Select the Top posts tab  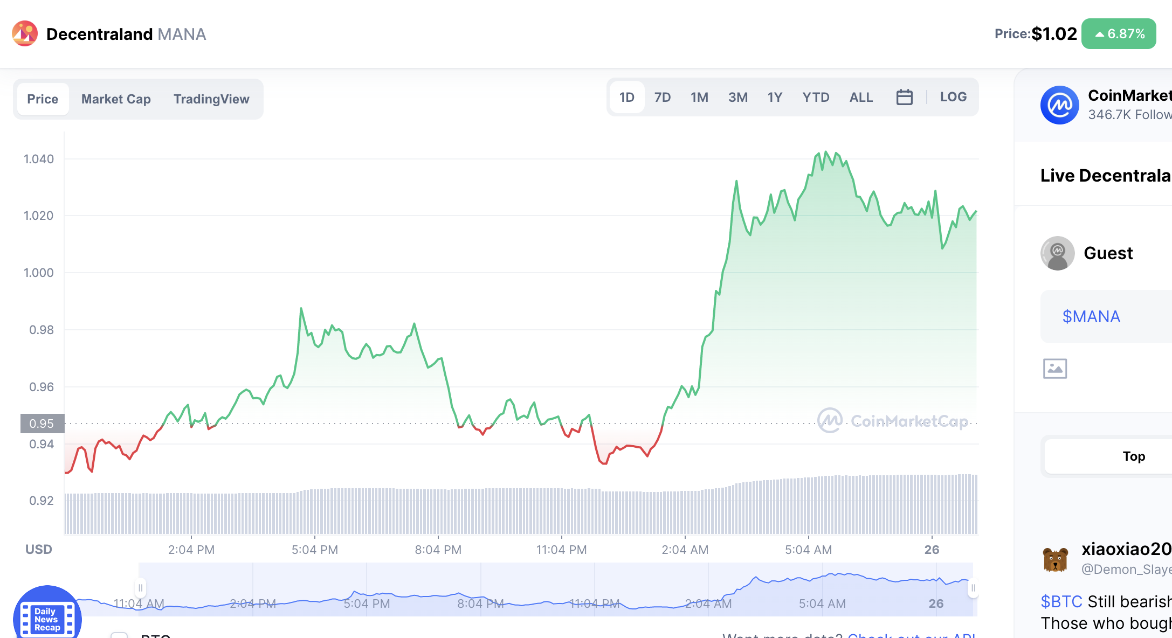[x=1133, y=456]
